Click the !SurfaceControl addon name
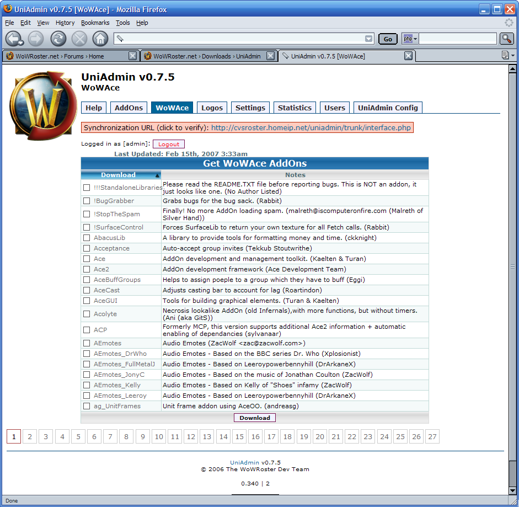The height and width of the screenshot is (507, 519). (119, 227)
